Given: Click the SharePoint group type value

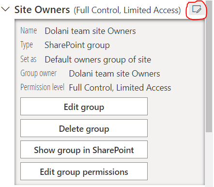Looking at the screenshot, I should coord(77,46).
